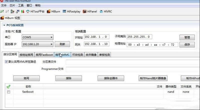Edit the 网关 gateway field

click(x=96, y=44)
